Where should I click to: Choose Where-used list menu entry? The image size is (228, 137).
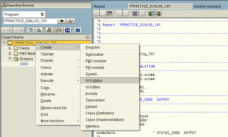tap(53, 108)
